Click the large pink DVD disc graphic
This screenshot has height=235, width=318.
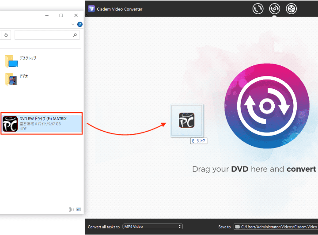click(268, 106)
